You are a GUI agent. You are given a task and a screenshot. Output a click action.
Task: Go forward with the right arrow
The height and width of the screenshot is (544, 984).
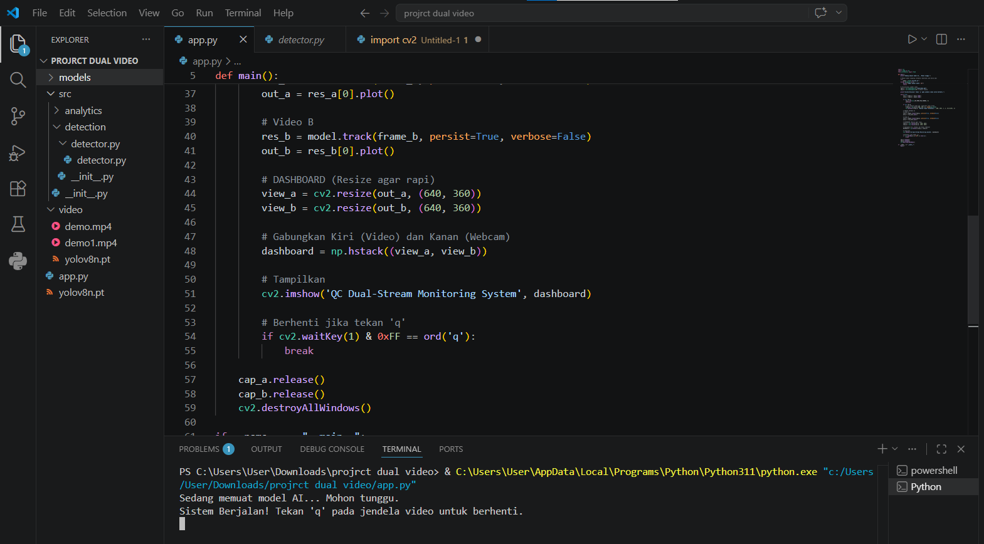click(x=384, y=13)
